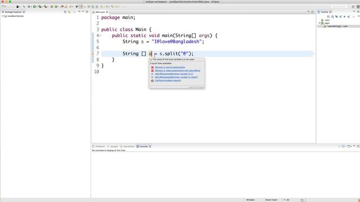Click 'Remove a, keep assignments with side effects'
The width and height of the screenshot is (360, 202).
pos(178,71)
